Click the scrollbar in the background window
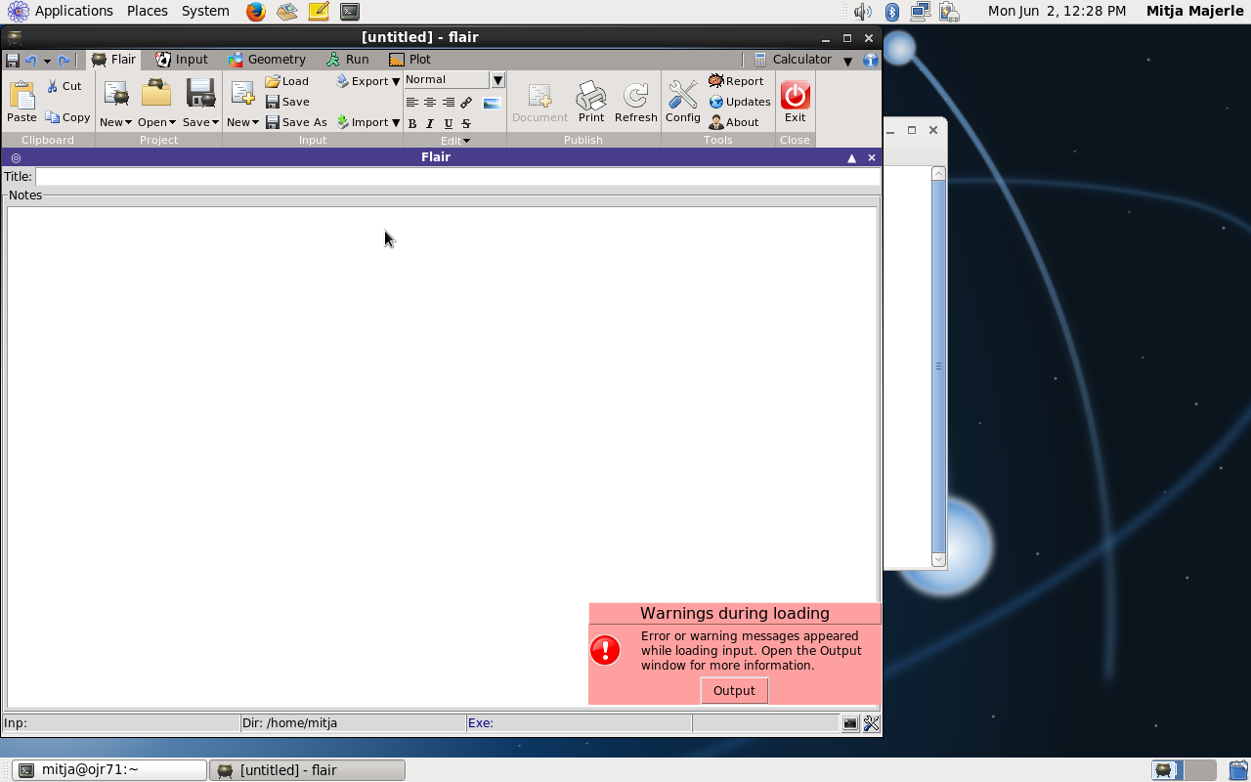 [x=938, y=367]
